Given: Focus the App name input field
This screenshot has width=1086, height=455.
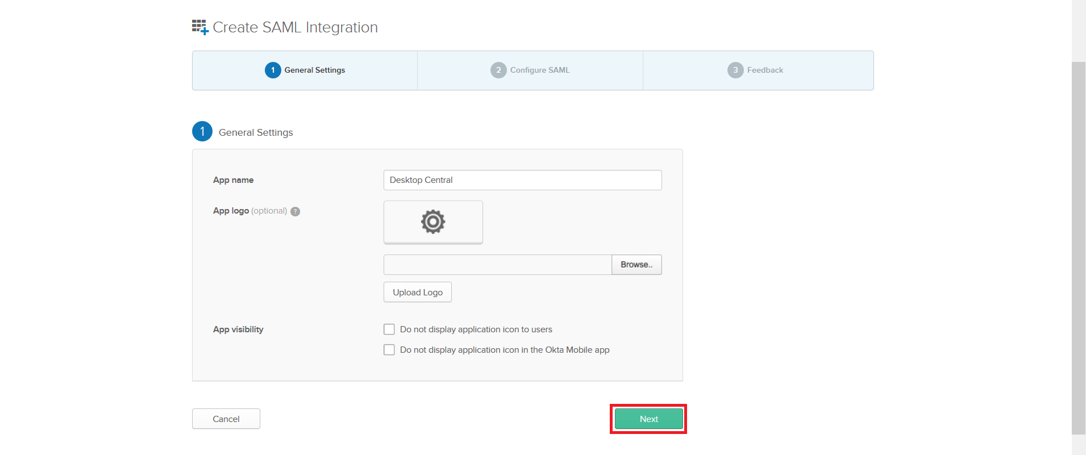Looking at the screenshot, I should (523, 180).
